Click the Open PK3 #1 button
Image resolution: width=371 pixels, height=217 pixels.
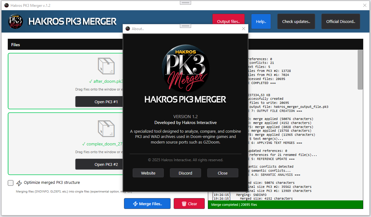click(x=99, y=102)
